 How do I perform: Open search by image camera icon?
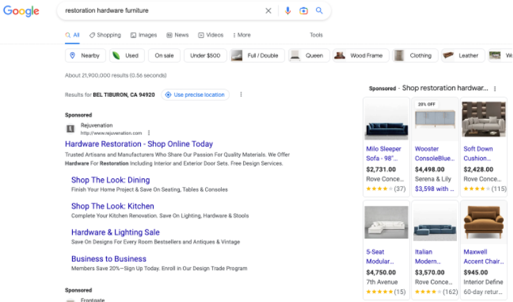coord(304,11)
